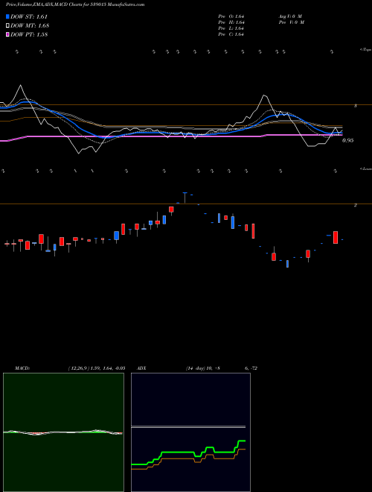
Task: Click the '<Tops' marker row label
Action: (x=365, y=50)
